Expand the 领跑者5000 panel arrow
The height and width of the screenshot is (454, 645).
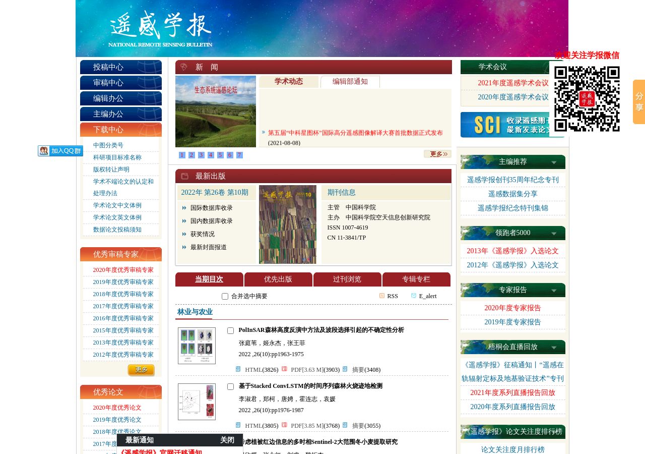(x=554, y=234)
